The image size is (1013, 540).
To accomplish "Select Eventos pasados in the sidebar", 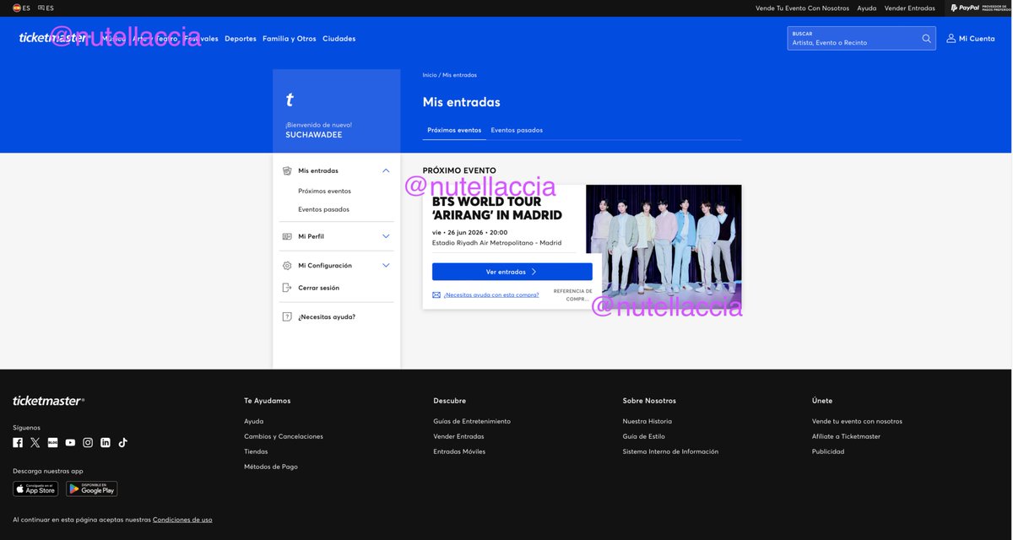I will pos(323,209).
